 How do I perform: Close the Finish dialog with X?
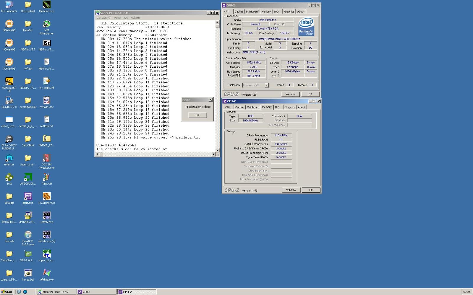210,100
